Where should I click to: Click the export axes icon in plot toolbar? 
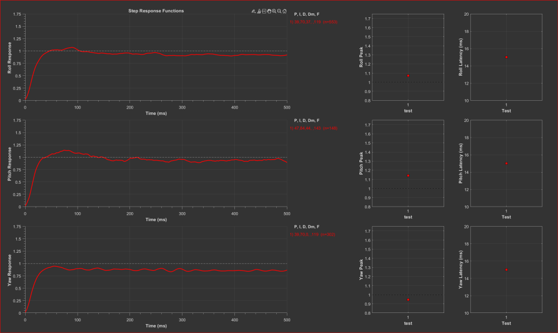coord(253,11)
